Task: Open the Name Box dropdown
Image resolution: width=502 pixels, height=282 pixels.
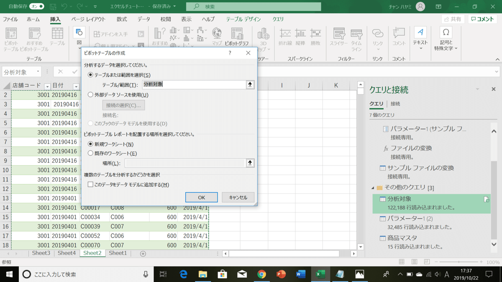Action: point(38,72)
